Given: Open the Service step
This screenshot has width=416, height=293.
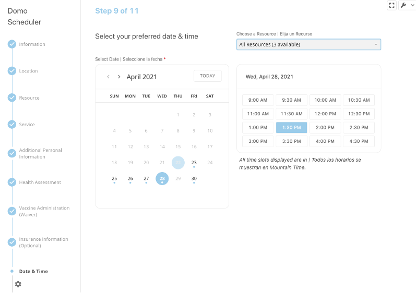Looking at the screenshot, I should point(27,125).
